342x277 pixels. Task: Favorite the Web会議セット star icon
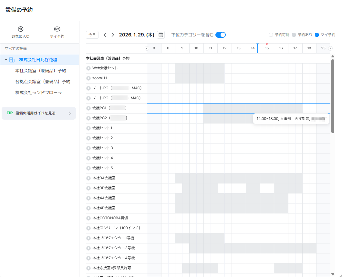click(x=88, y=68)
